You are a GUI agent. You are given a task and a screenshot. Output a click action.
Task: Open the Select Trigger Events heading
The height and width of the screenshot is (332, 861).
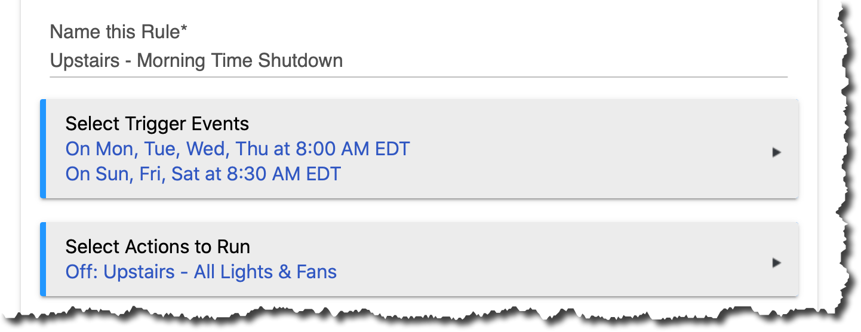point(157,124)
